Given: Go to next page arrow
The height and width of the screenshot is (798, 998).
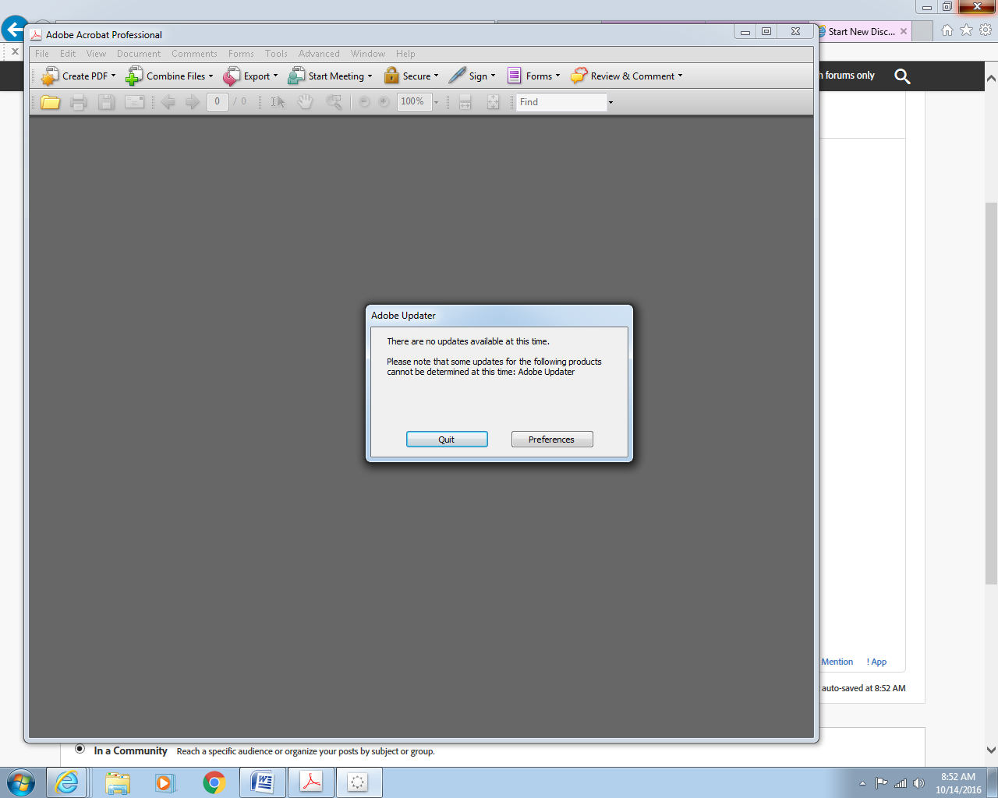Looking at the screenshot, I should click(x=192, y=102).
